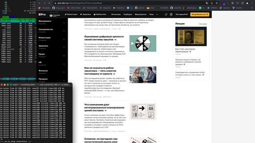Open the PyOnline bookmark
The width and height of the screenshot is (255, 143).
pyautogui.click(x=119, y=8)
